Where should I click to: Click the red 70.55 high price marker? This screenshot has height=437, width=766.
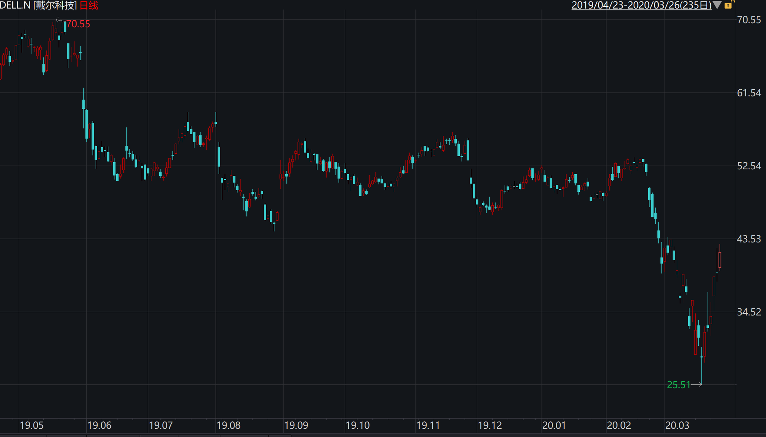78,24
